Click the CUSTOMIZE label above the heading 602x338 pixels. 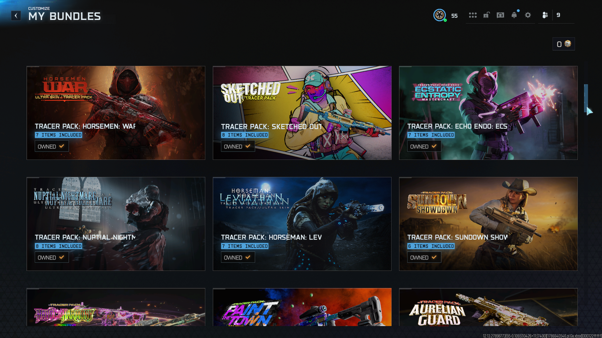(x=39, y=8)
